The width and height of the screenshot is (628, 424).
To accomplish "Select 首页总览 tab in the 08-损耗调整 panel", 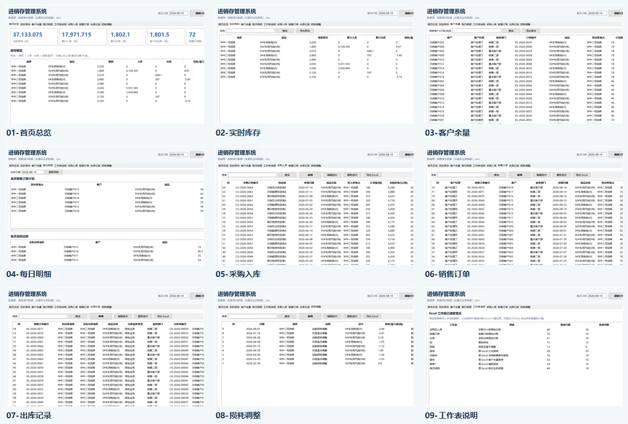I will pos(223,307).
